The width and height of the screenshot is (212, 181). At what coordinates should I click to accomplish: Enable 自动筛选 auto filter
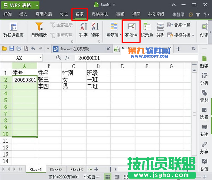point(39,30)
